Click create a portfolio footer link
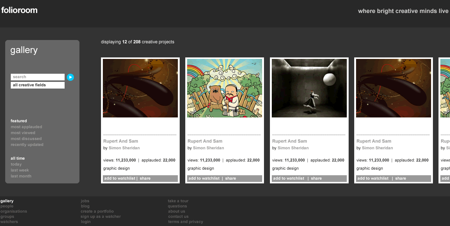 [97, 212]
